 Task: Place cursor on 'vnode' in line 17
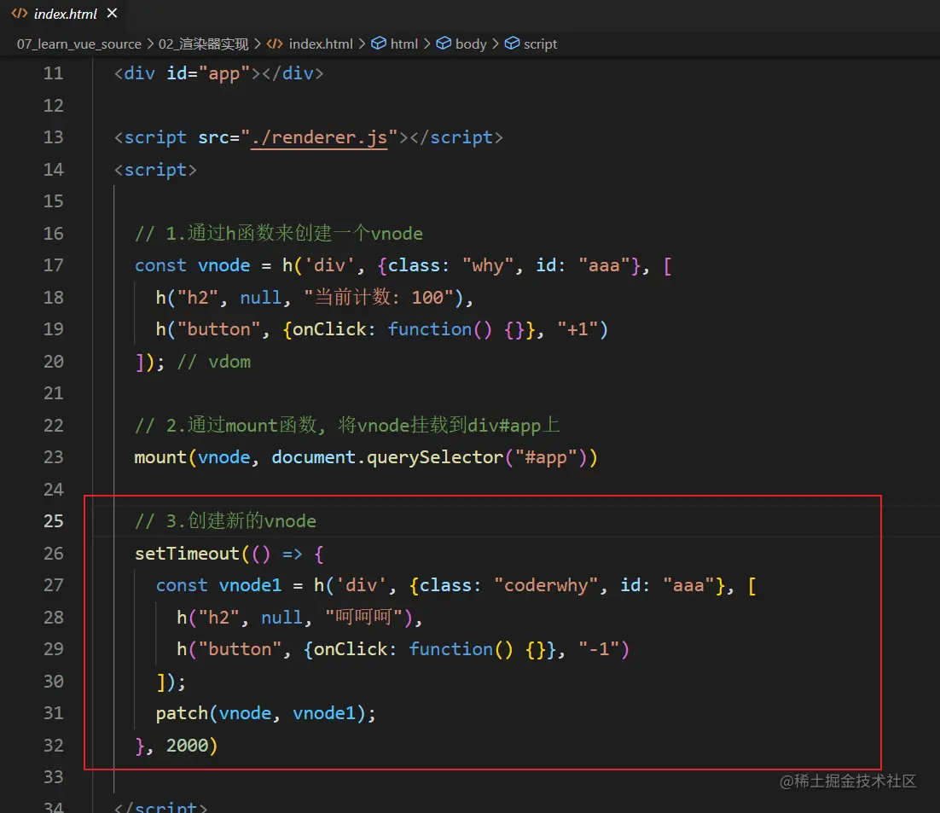click(x=223, y=265)
